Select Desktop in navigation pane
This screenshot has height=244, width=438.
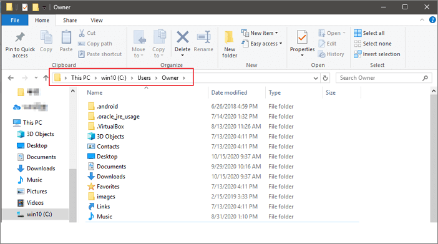coord(32,145)
